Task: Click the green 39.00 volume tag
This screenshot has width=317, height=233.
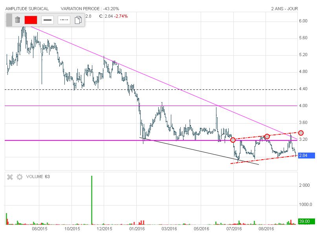Action: coord(305,222)
